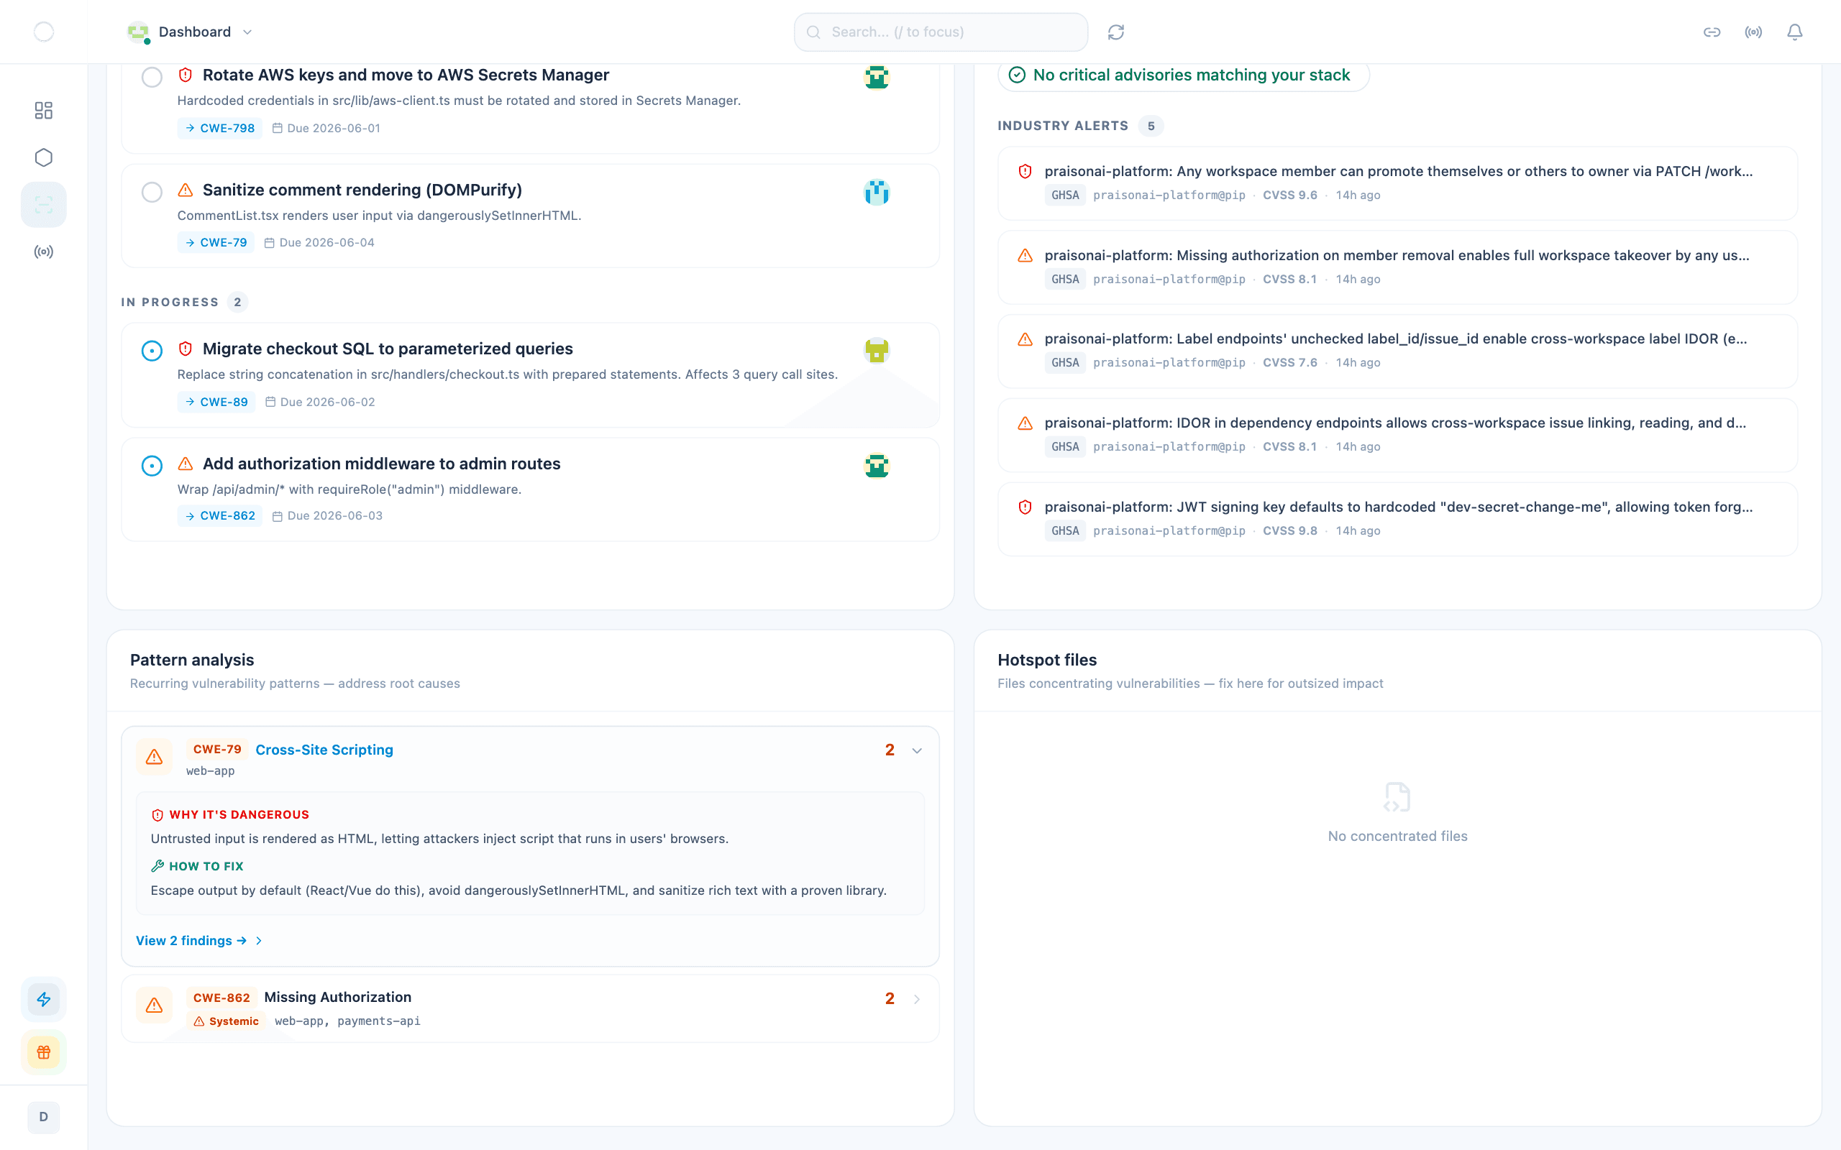Open the IDOR in dependency endpoints alert
Image resolution: width=1841 pixels, height=1150 pixels.
pos(1397,435)
